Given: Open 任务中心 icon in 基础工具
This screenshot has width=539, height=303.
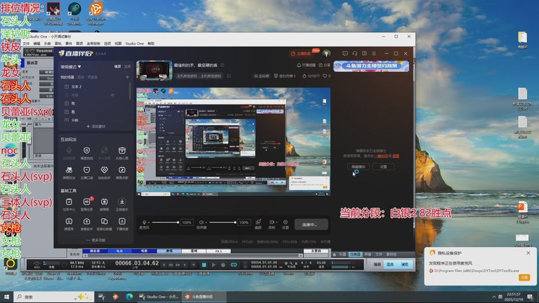Looking at the screenshot, I should pos(69,201).
